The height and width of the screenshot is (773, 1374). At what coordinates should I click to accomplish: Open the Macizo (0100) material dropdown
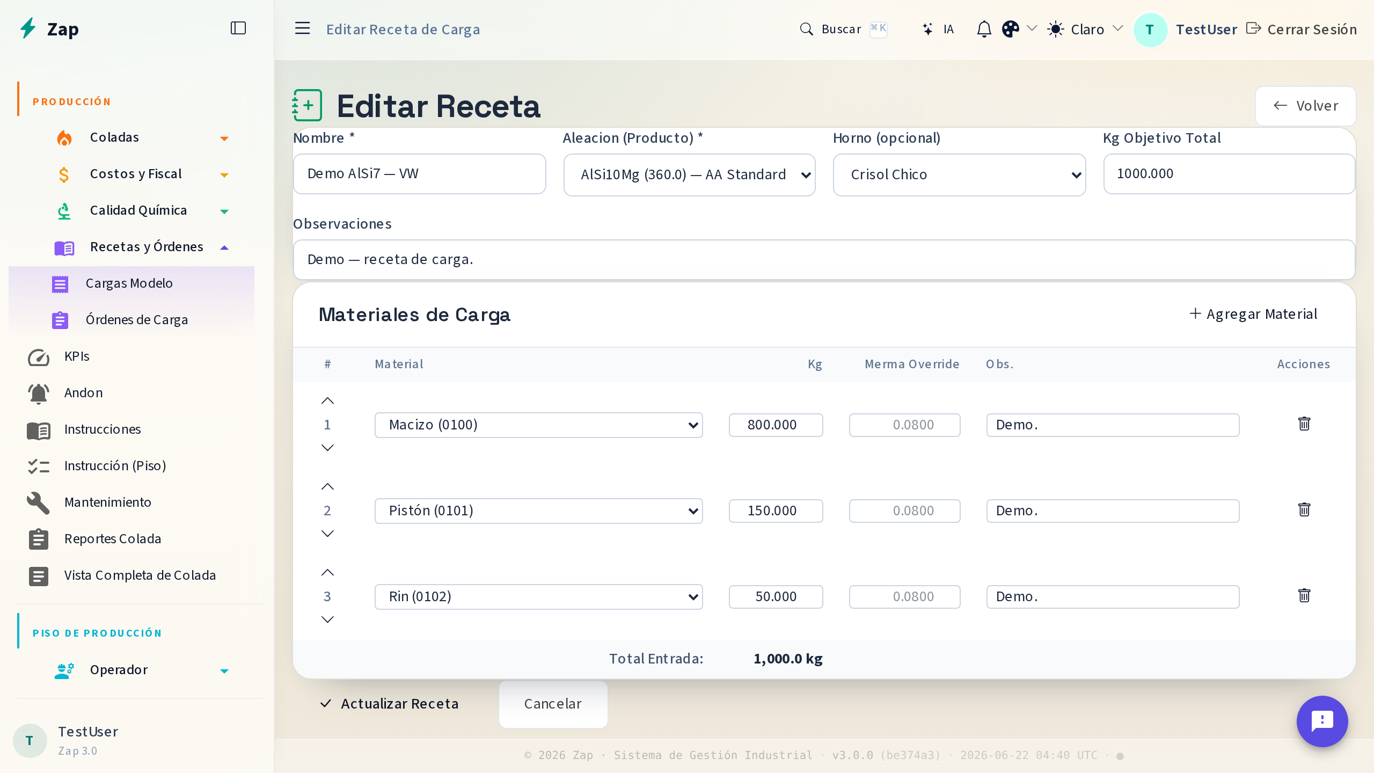coord(539,425)
